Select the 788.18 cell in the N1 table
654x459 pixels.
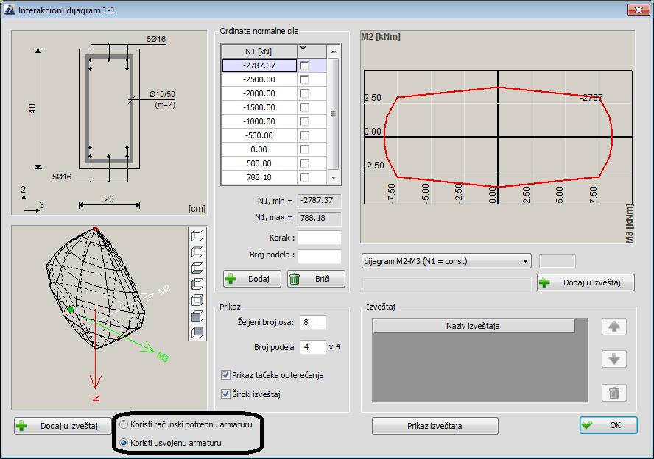[259, 177]
